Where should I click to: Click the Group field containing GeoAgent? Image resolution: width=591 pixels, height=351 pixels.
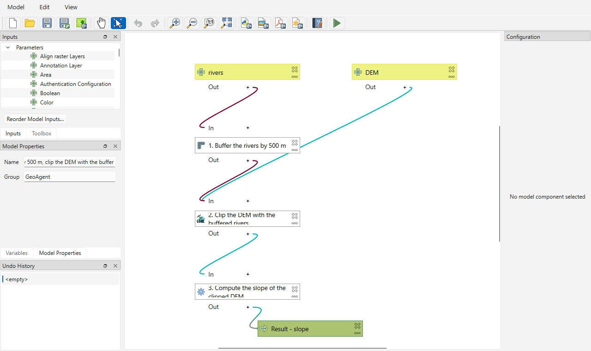coord(70,177)
